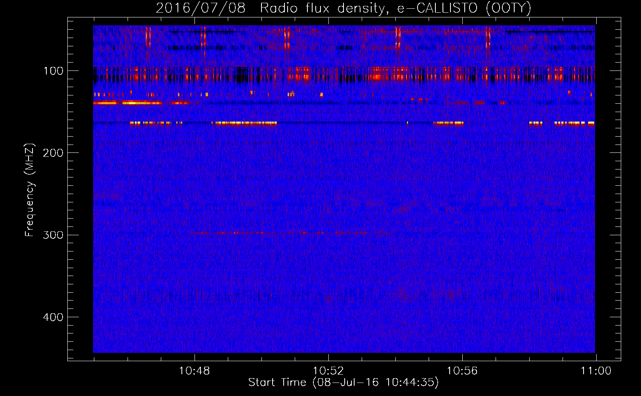The width and height of the screenshot is (641, 396).
Task: Click the 'Frequency (MHZ)' axis label
Action: 30,190
